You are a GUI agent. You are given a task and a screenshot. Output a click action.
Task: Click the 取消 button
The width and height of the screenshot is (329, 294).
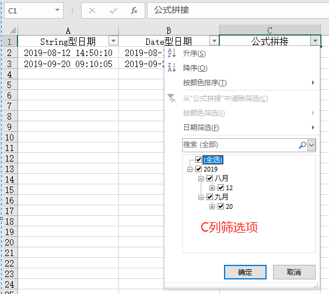point(294,272)
